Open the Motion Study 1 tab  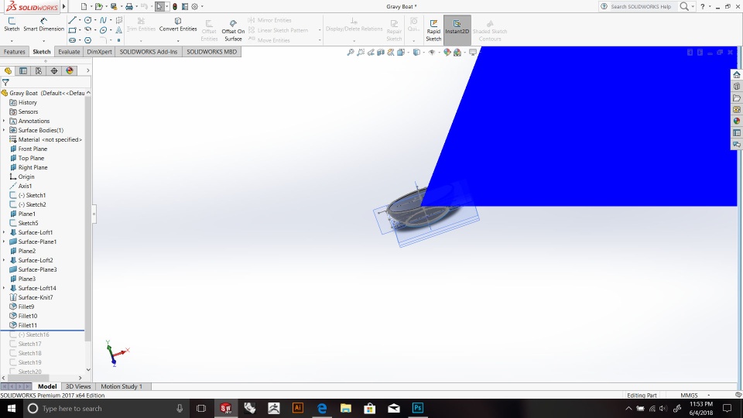click(122, 386)
